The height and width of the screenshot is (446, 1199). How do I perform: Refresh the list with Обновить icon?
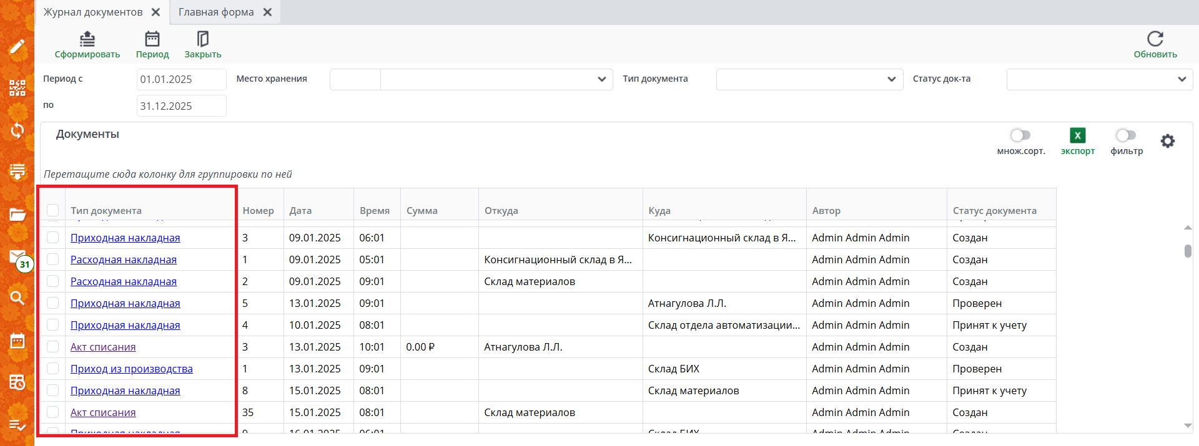tap(1155, 39)
